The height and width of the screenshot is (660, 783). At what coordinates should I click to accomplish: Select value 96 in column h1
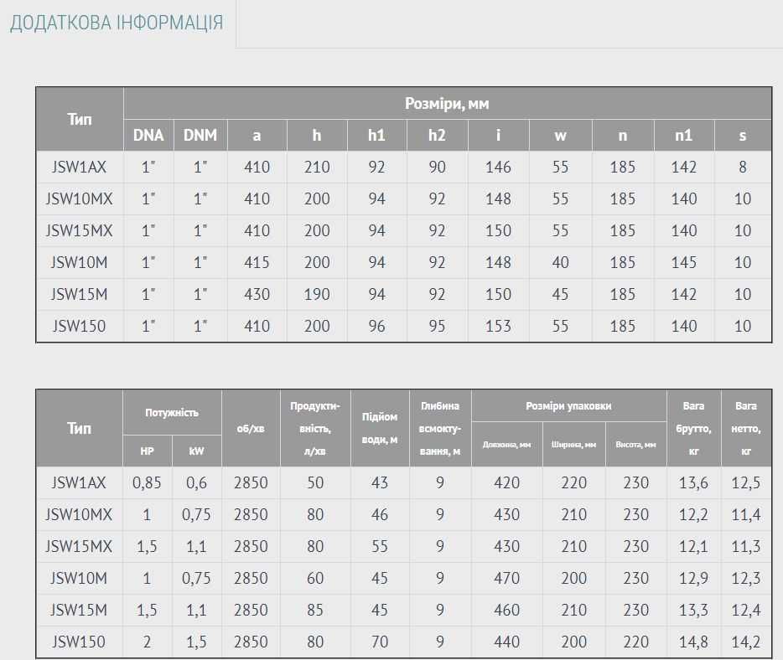coord(376,327)
